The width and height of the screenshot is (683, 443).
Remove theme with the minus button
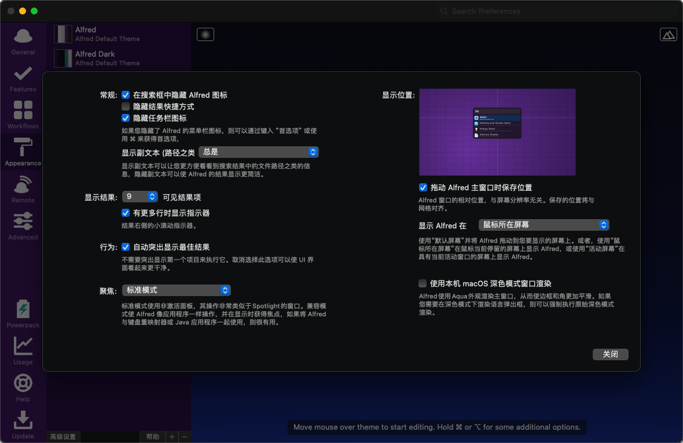[185, 437]
